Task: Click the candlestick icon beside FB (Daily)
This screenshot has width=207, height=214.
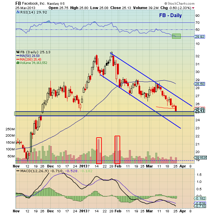Action: point(18,52)
